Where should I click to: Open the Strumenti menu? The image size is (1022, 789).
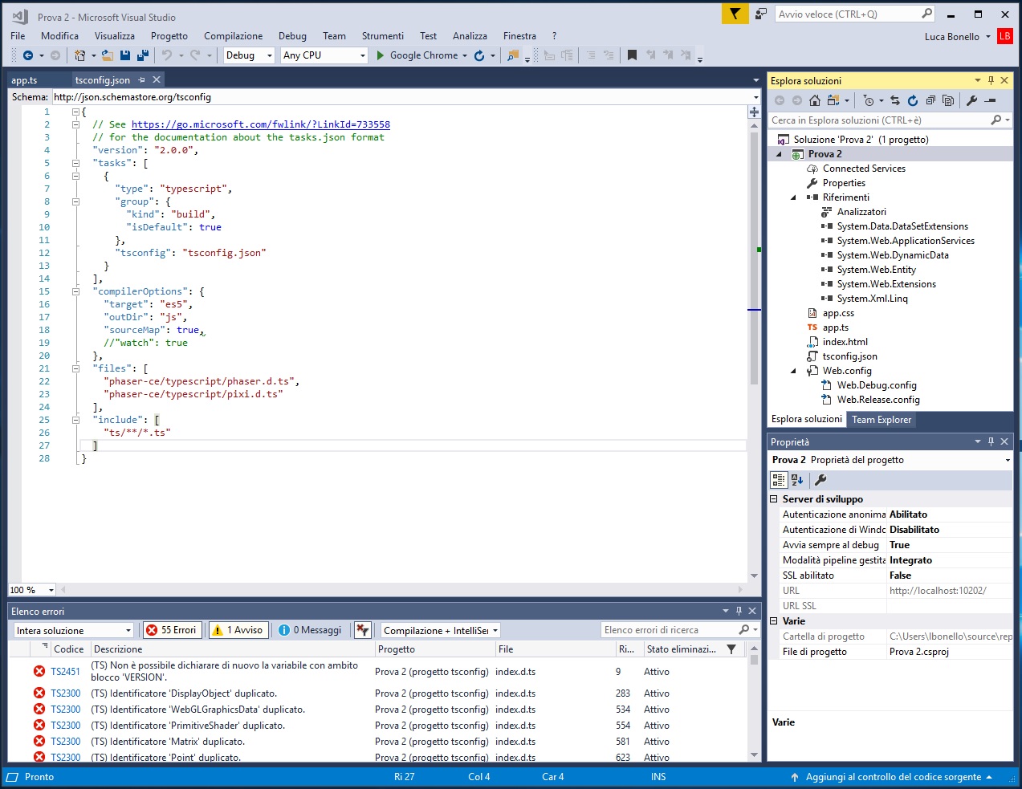(382, 36)
